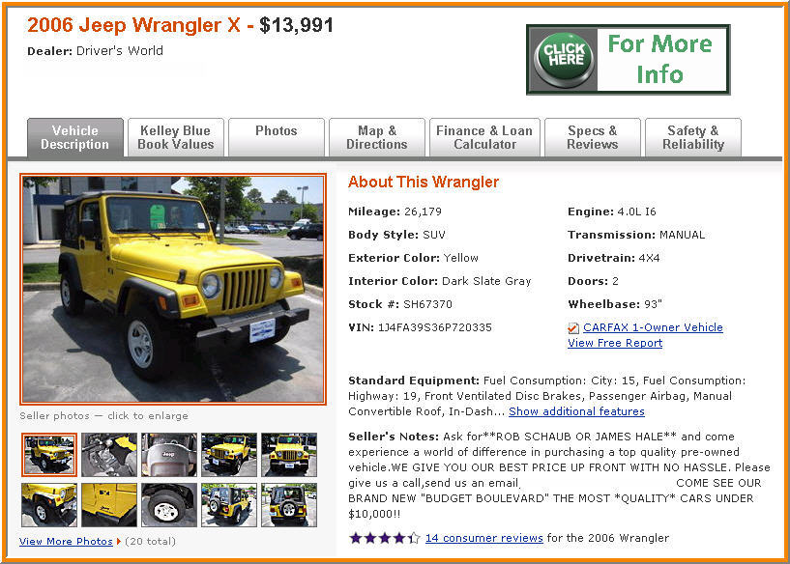Click the green CLICK HERE round button

pos(565,60)
